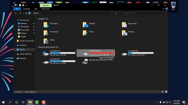
Task: Select This PC in navigation pane
Action: click(22, 50)
